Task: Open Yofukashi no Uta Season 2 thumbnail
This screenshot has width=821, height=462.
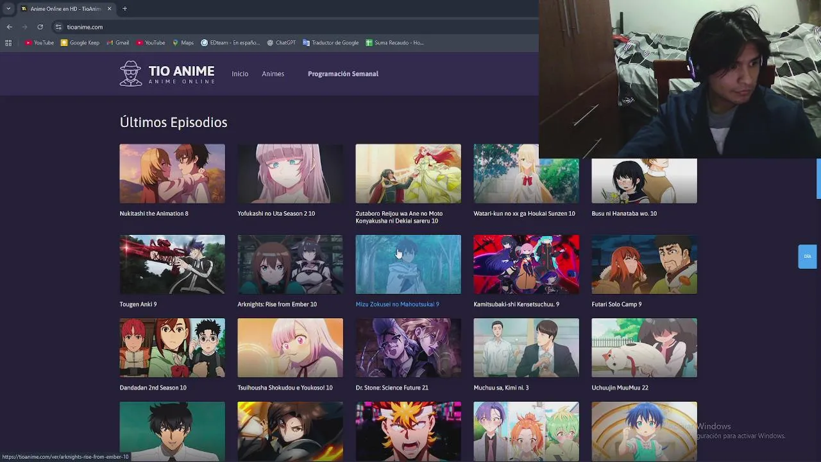Action: (x=290, y=174)
